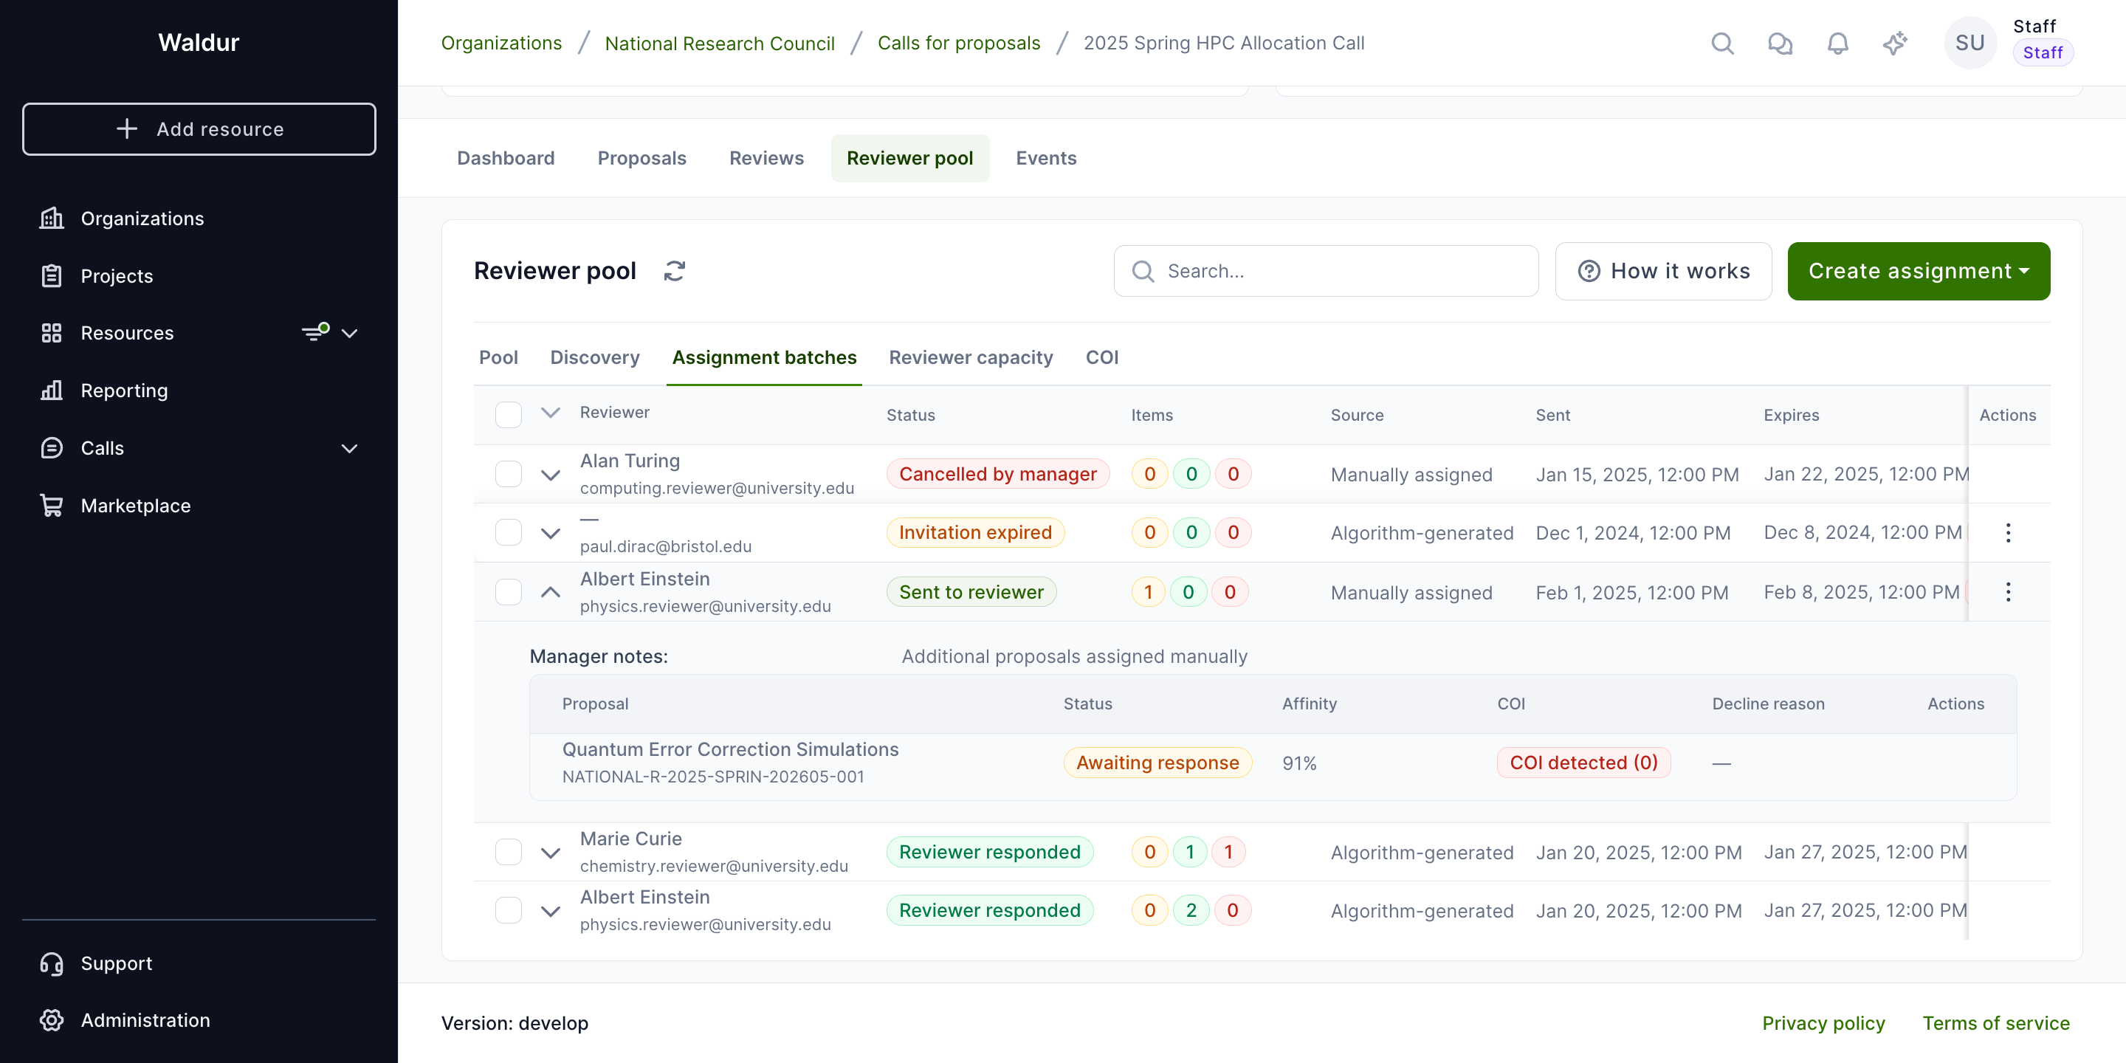Click the Organizations building icon in sidebar
This screenshot has width=2126, height=1063.
(51, 218)
